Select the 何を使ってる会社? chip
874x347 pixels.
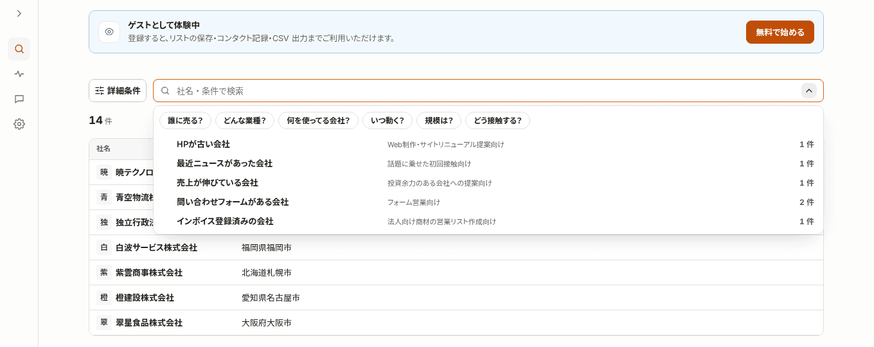pyautogui.click(x=318, y=120)
